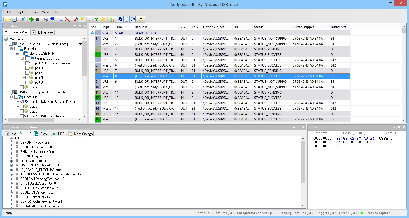Open the Buffer panel dropdown arrow
This screenshot has width=409, height=218.
[x=395, y=127]
